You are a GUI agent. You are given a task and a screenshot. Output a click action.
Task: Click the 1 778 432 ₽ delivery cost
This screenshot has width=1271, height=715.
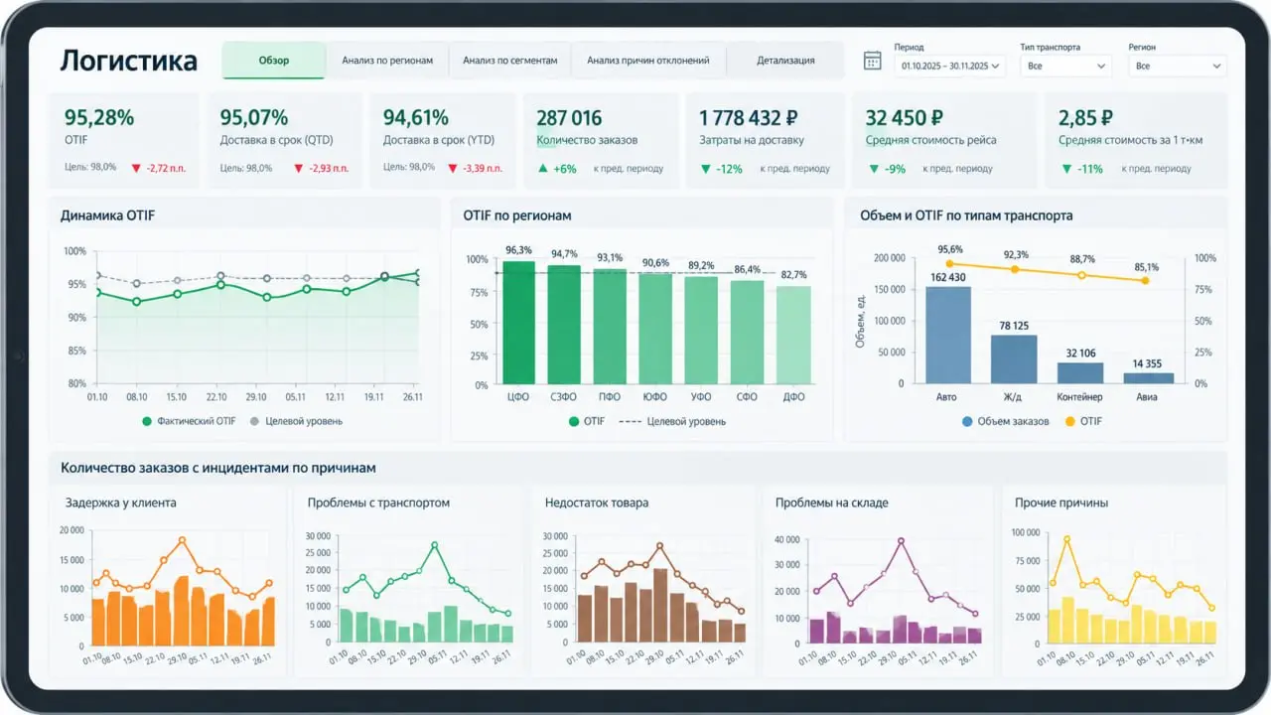click(751, 118)
